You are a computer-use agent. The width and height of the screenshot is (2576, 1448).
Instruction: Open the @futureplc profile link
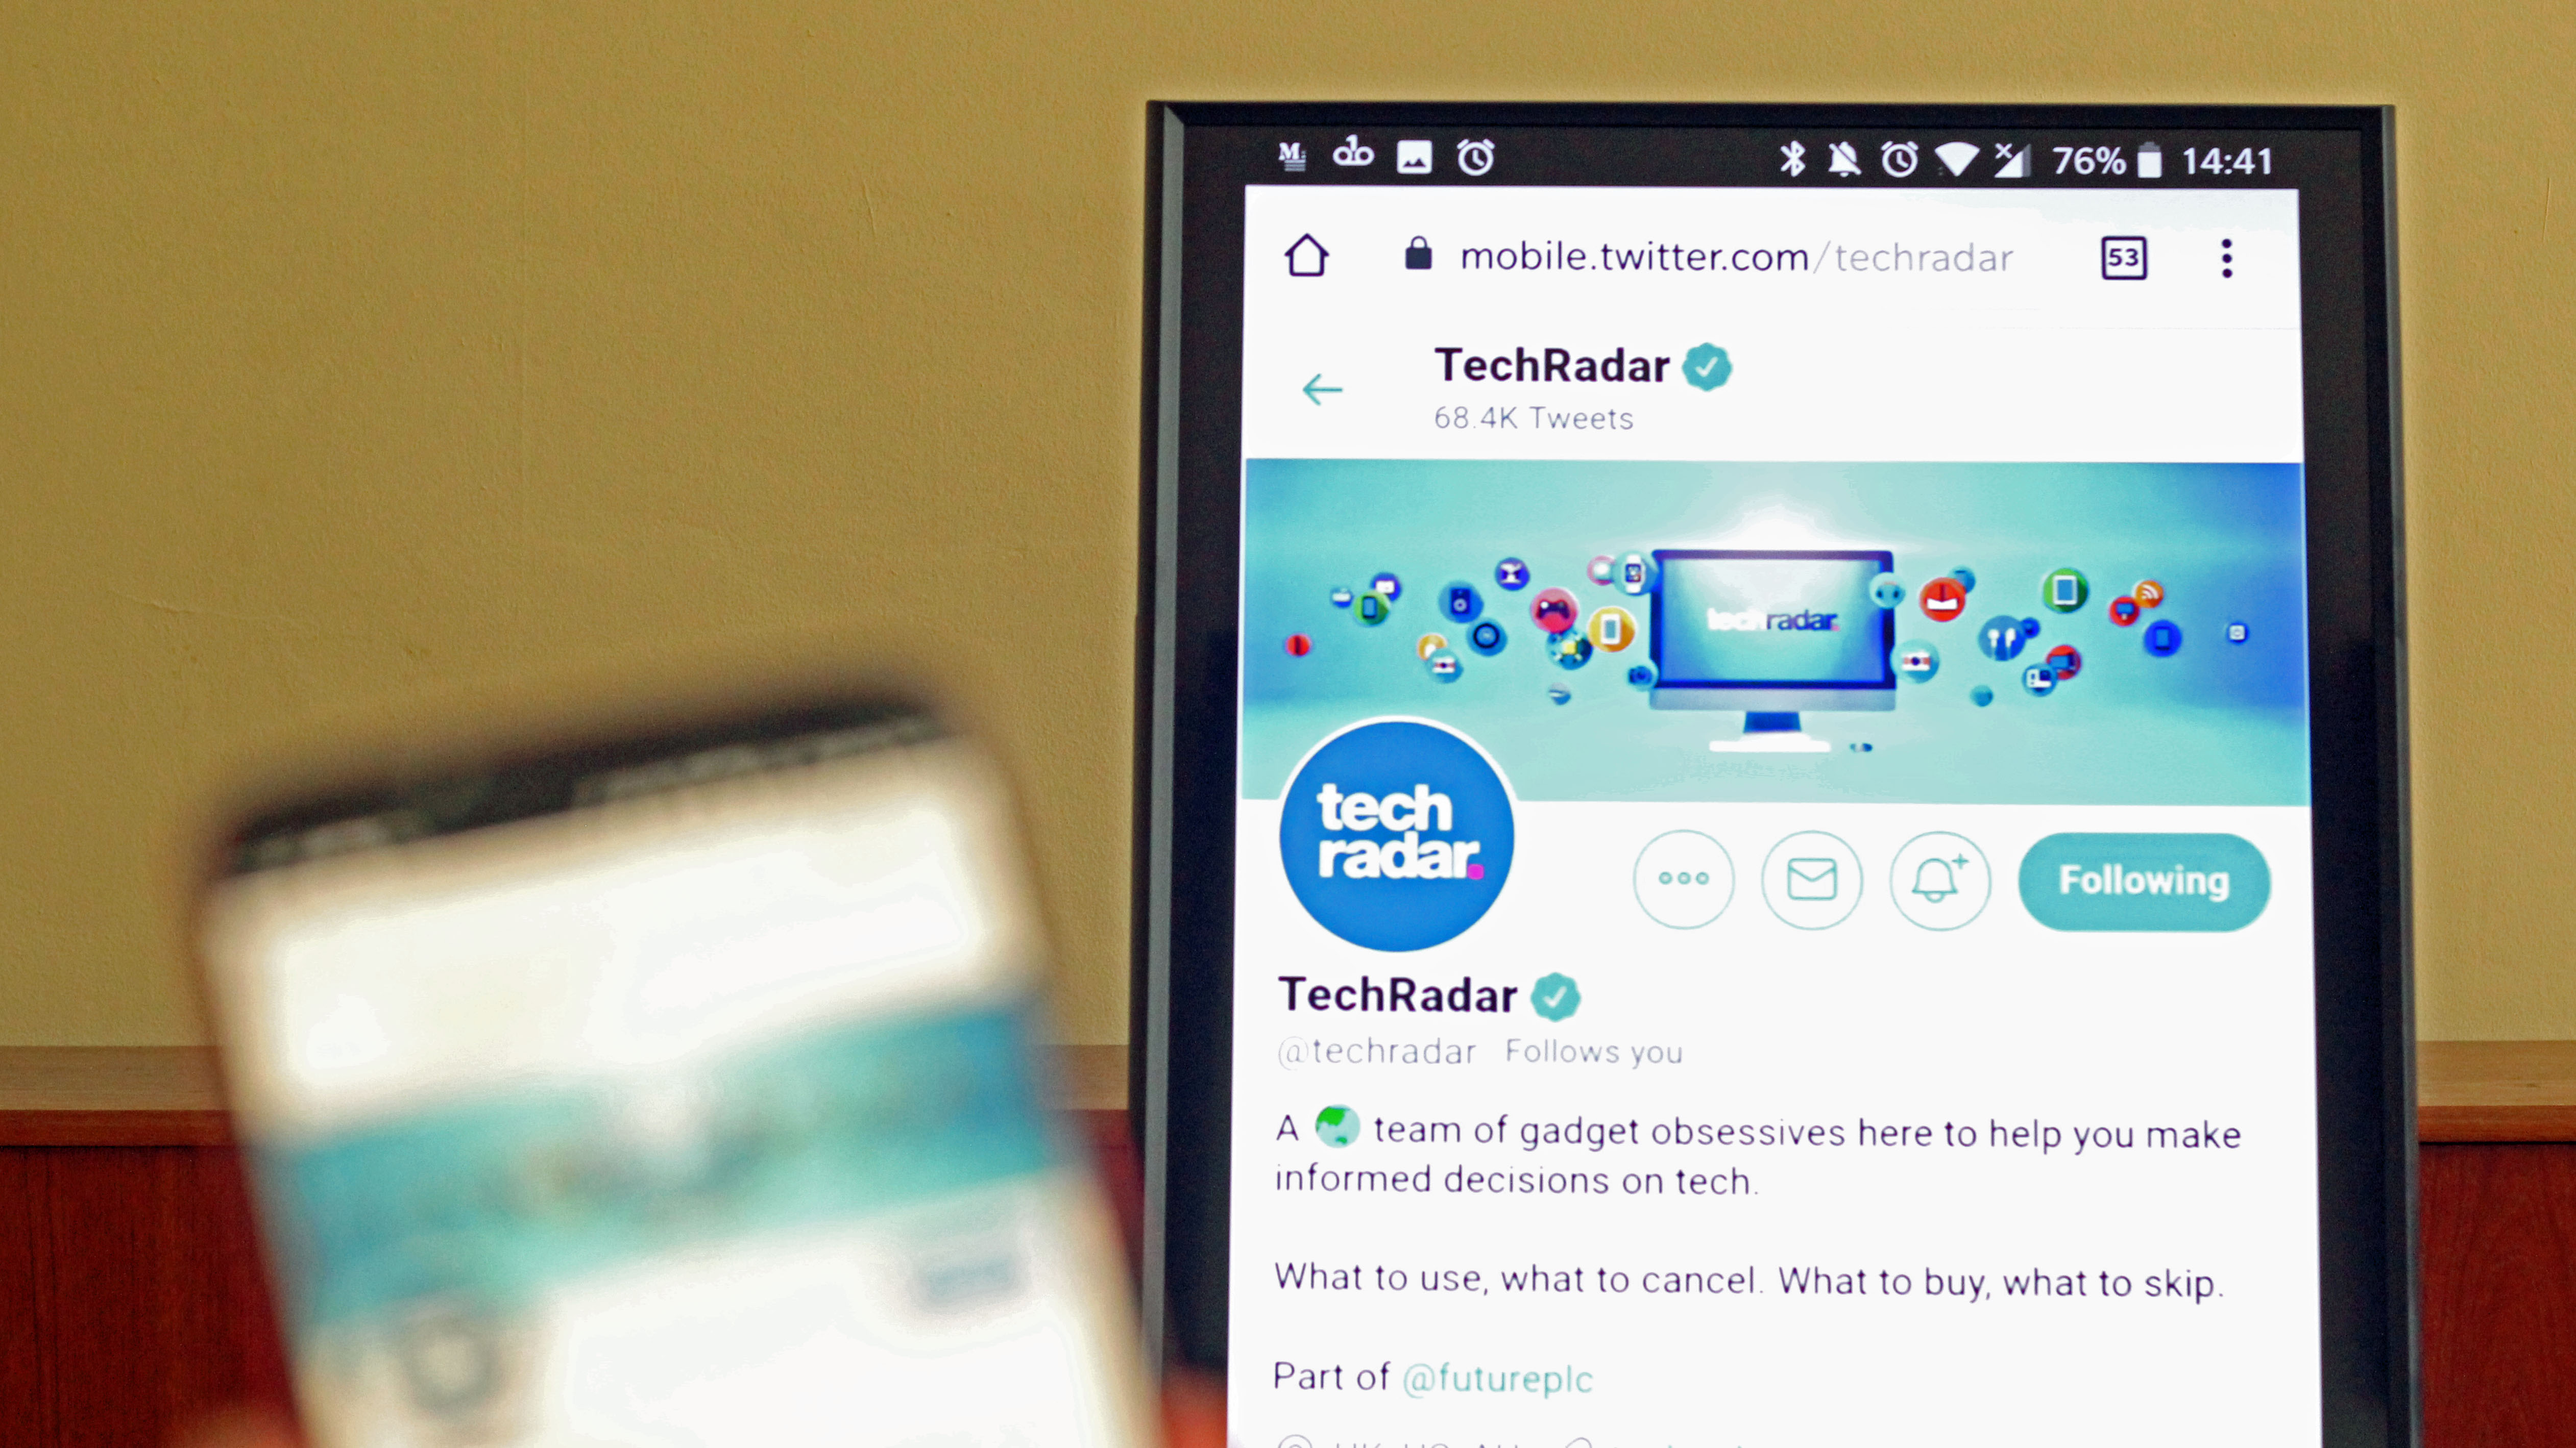[x=1495, y=1377]
